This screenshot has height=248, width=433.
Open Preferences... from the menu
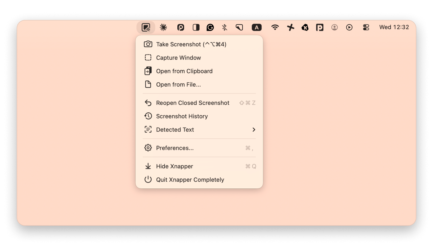[x=199, y=148]
